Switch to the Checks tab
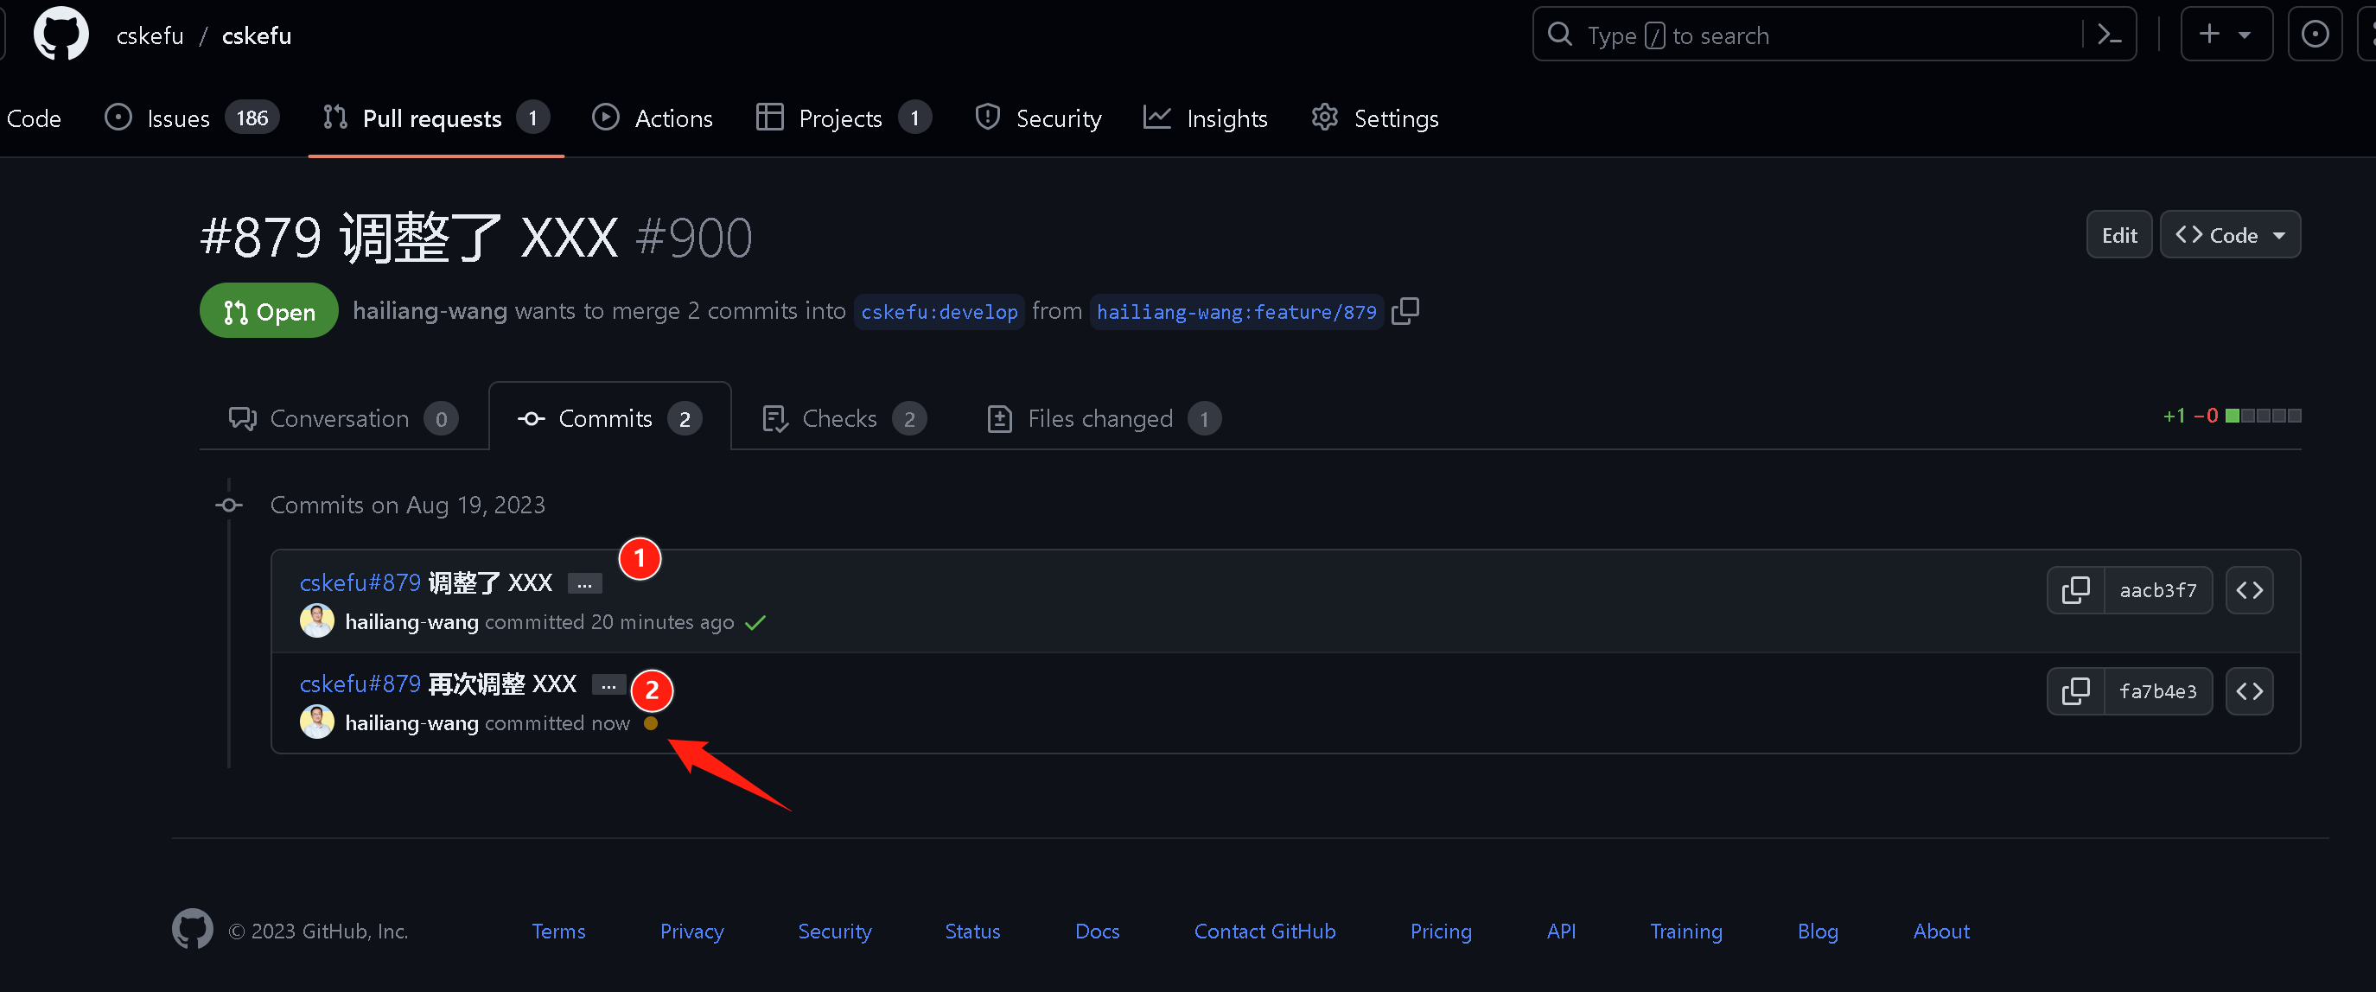The image size is (2376, 992). [x=844, y=418]
